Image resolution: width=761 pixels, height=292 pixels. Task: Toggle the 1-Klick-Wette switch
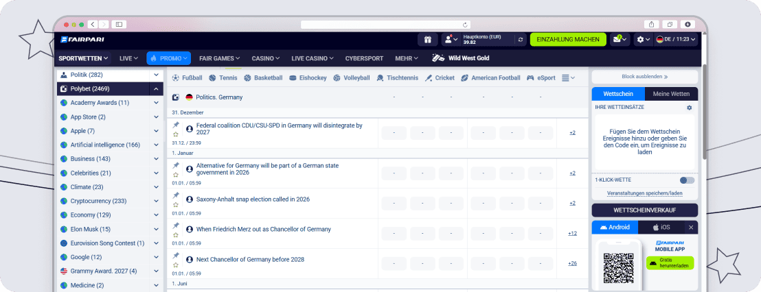pyautogui.click(x=687, y=180)
